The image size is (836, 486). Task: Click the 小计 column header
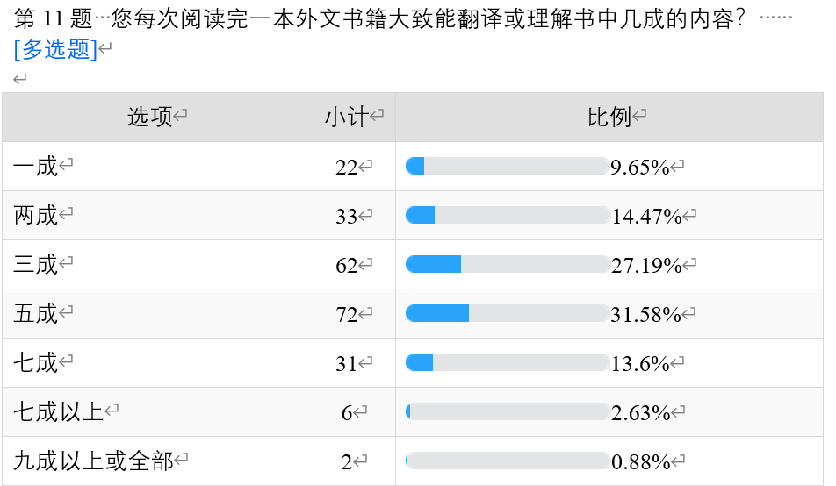[x=346, y=118]
